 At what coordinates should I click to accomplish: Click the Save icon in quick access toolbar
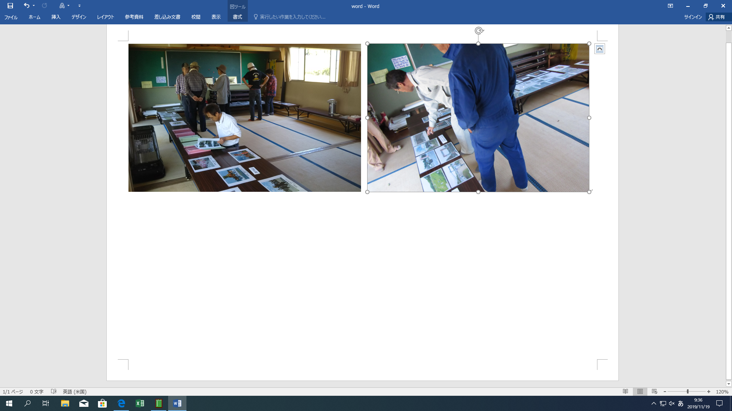[x=10, y=6]
